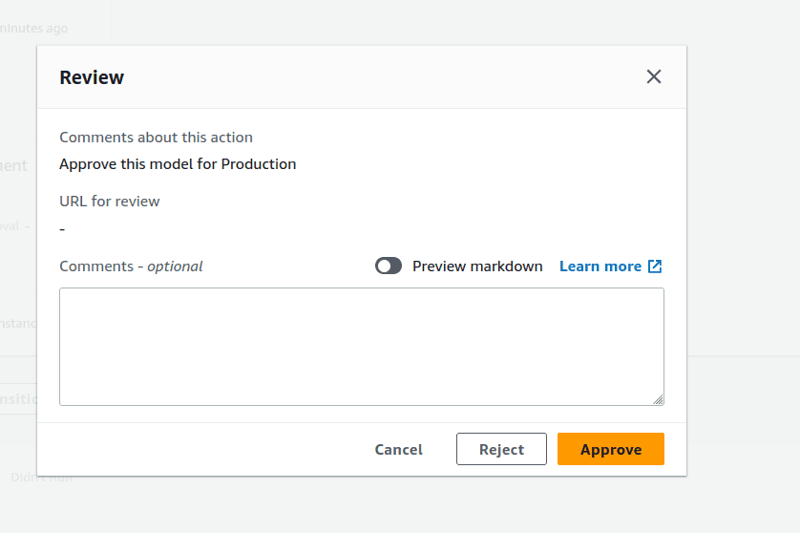Close the Review dialog with the X icon

[654, 77]
